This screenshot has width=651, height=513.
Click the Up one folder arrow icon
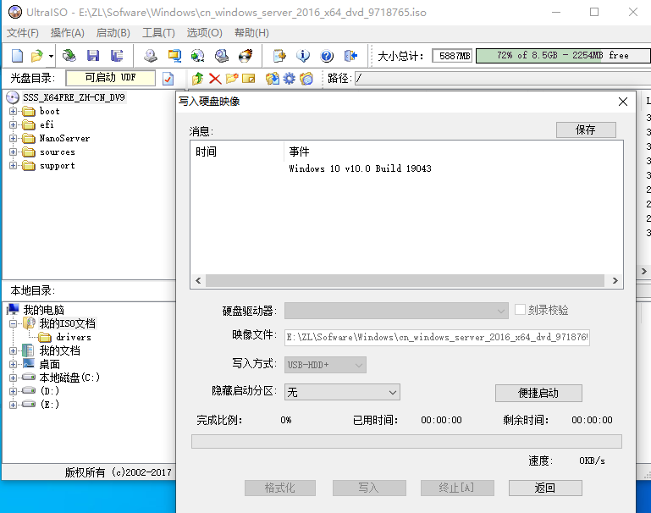(197, 79)
